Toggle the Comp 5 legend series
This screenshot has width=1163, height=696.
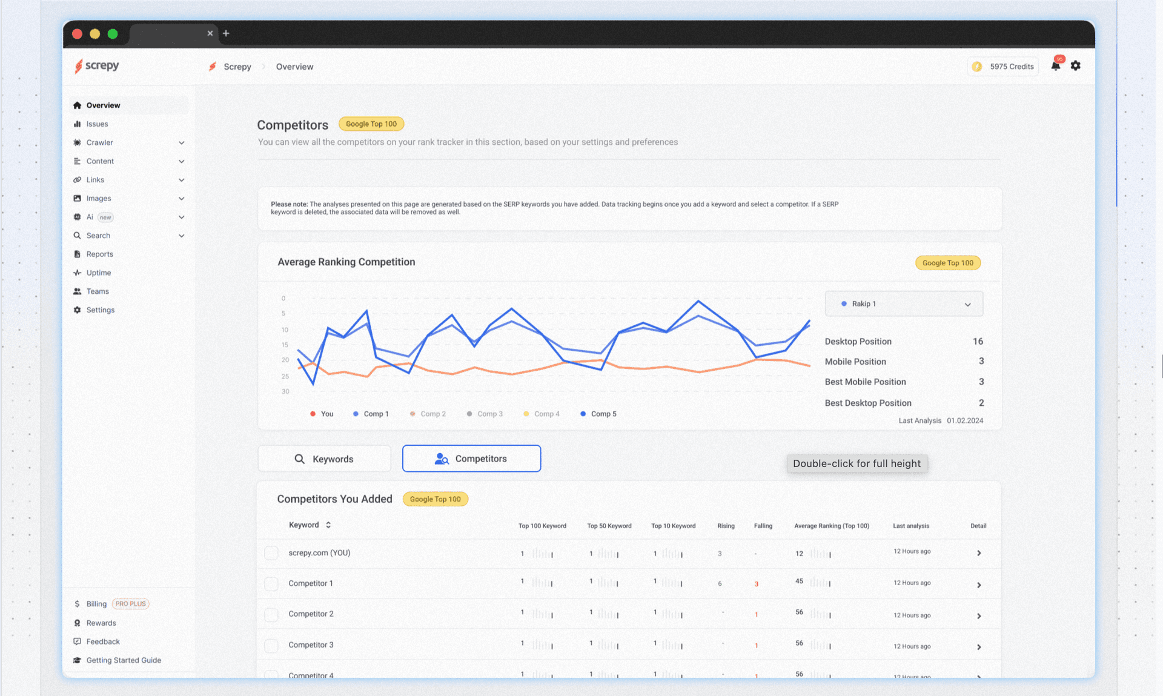(598, 414)
